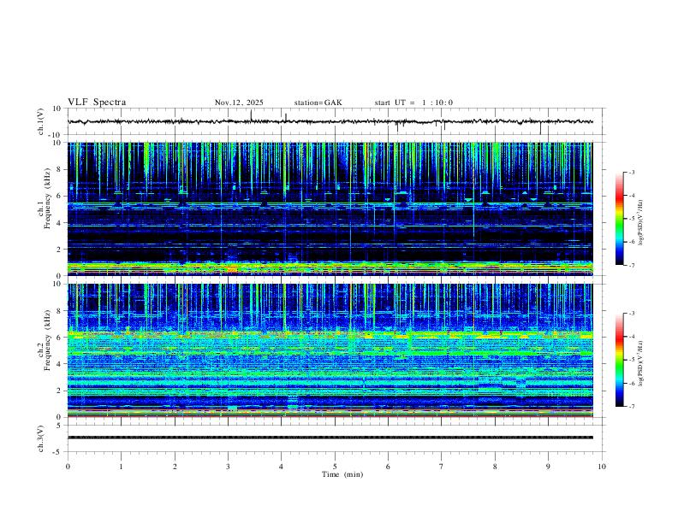Click the ch.2 "Frequency (kHz)" axis label

[47, 340]
